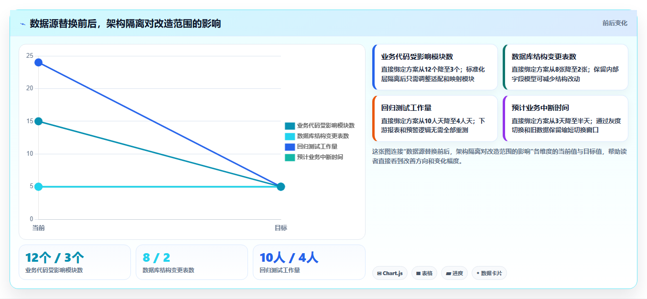Click the y-axis value 25
This screenshot has height=299, width=647.
30,56
